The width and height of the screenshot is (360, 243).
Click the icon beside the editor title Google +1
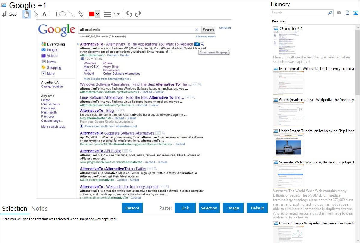[x=4, y=5]
